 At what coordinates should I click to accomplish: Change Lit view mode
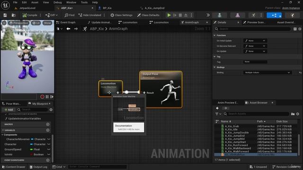[36, 23]
